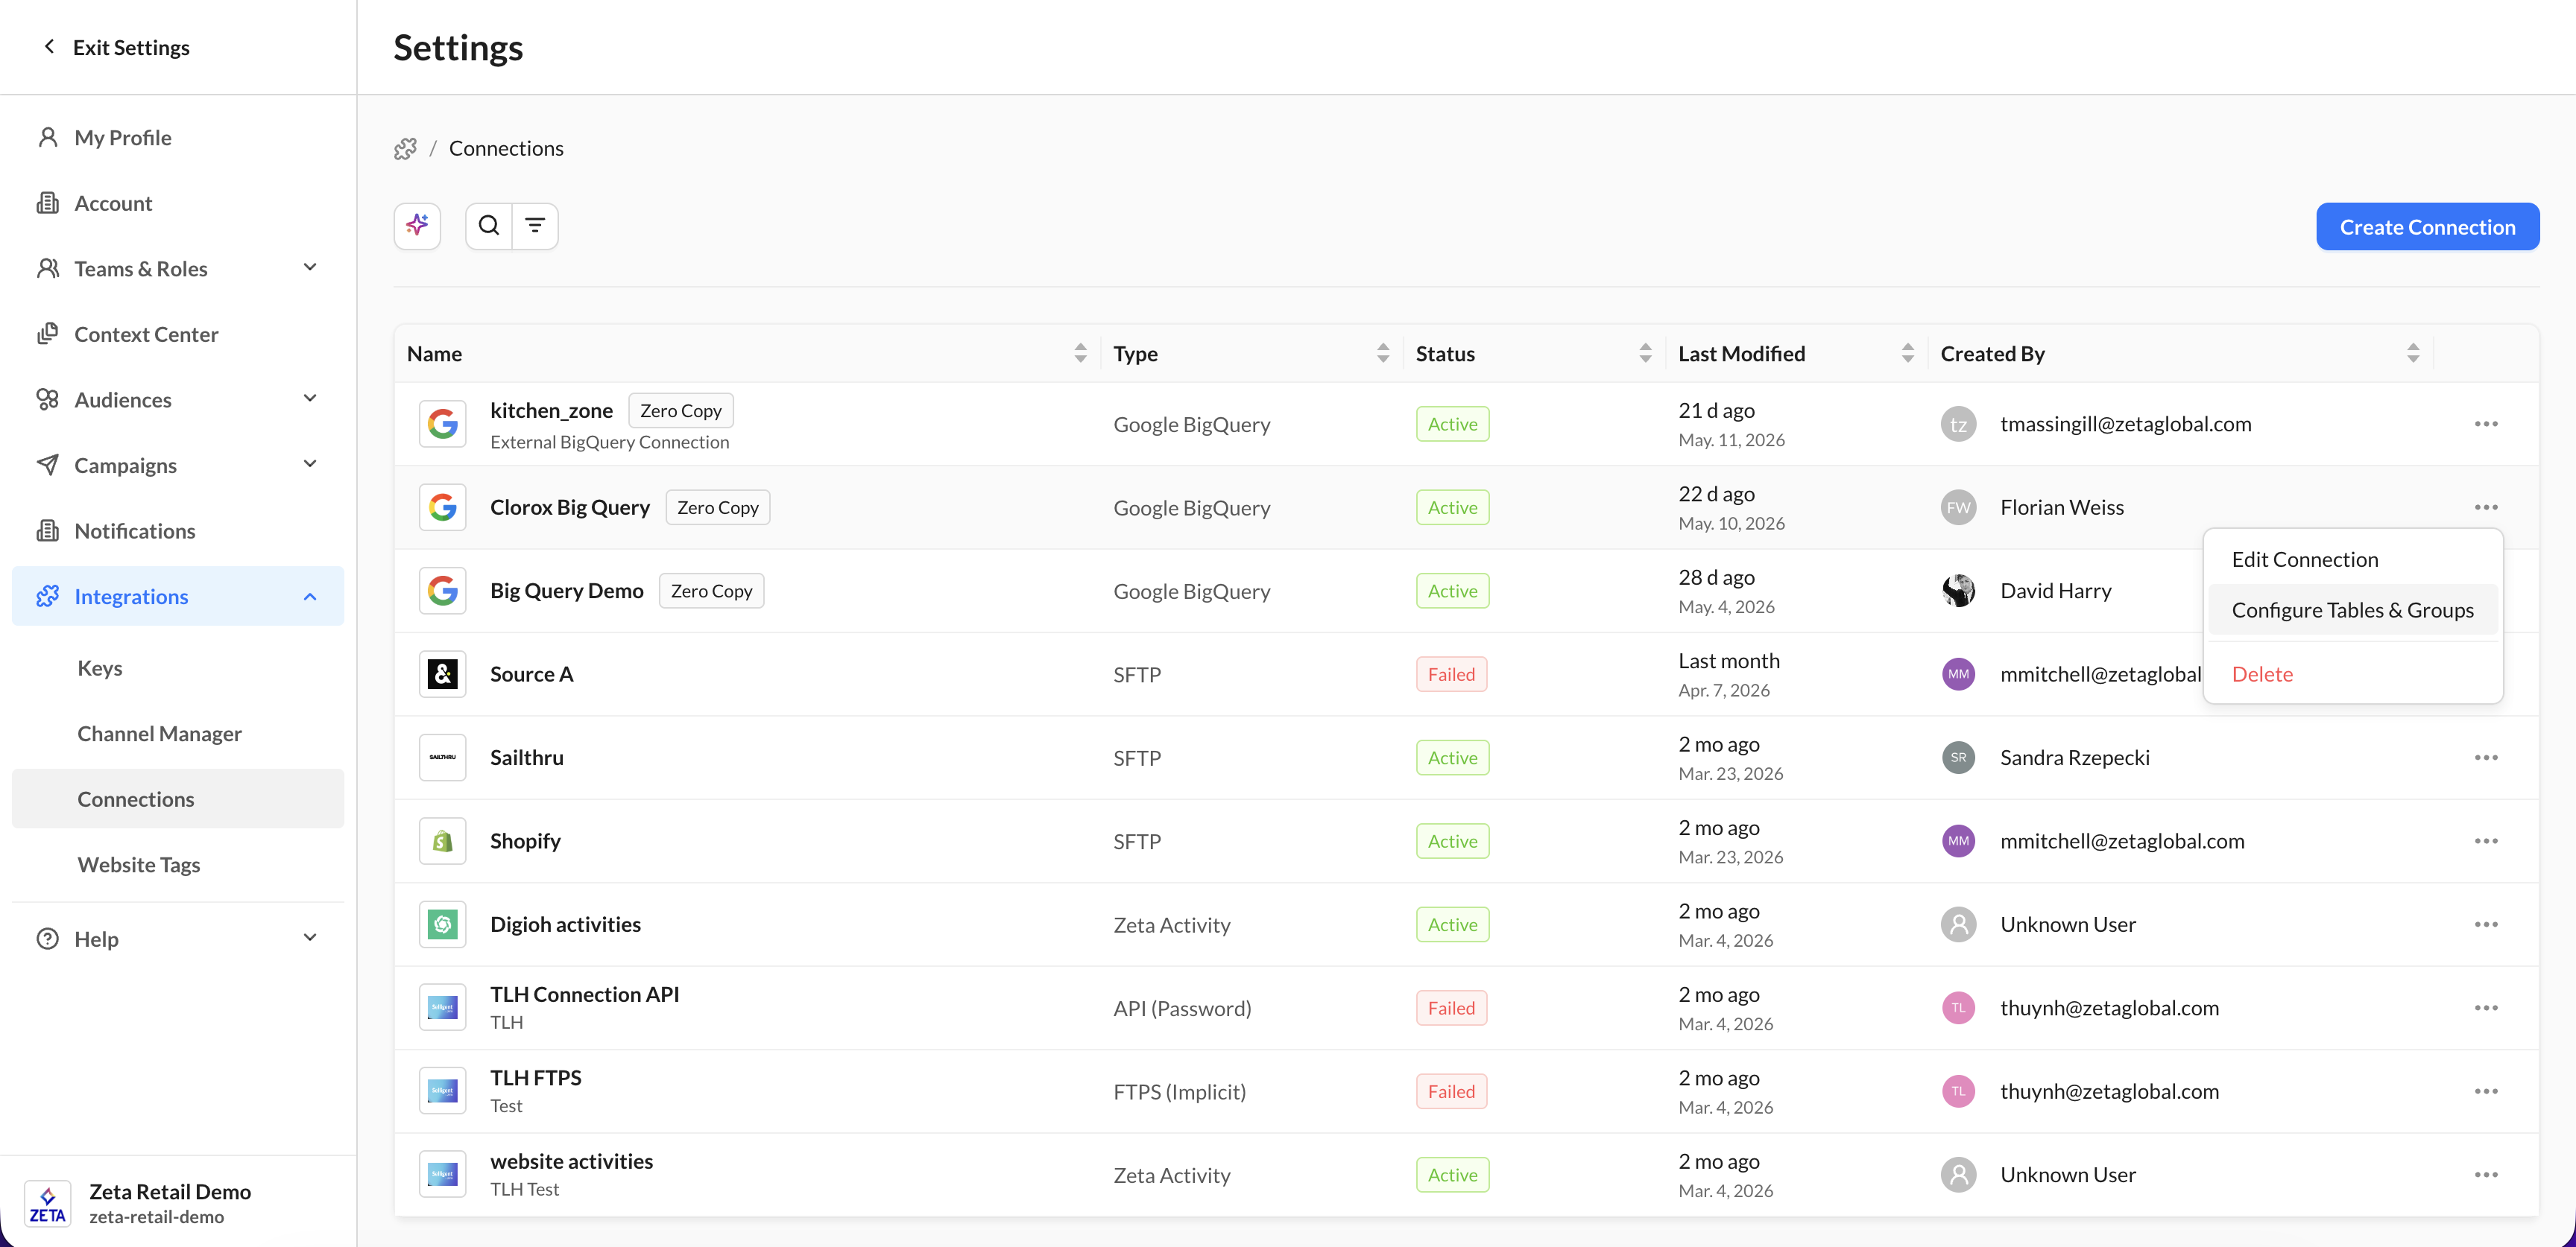Choose Configure Tables & Groups

pos(2352,611)
